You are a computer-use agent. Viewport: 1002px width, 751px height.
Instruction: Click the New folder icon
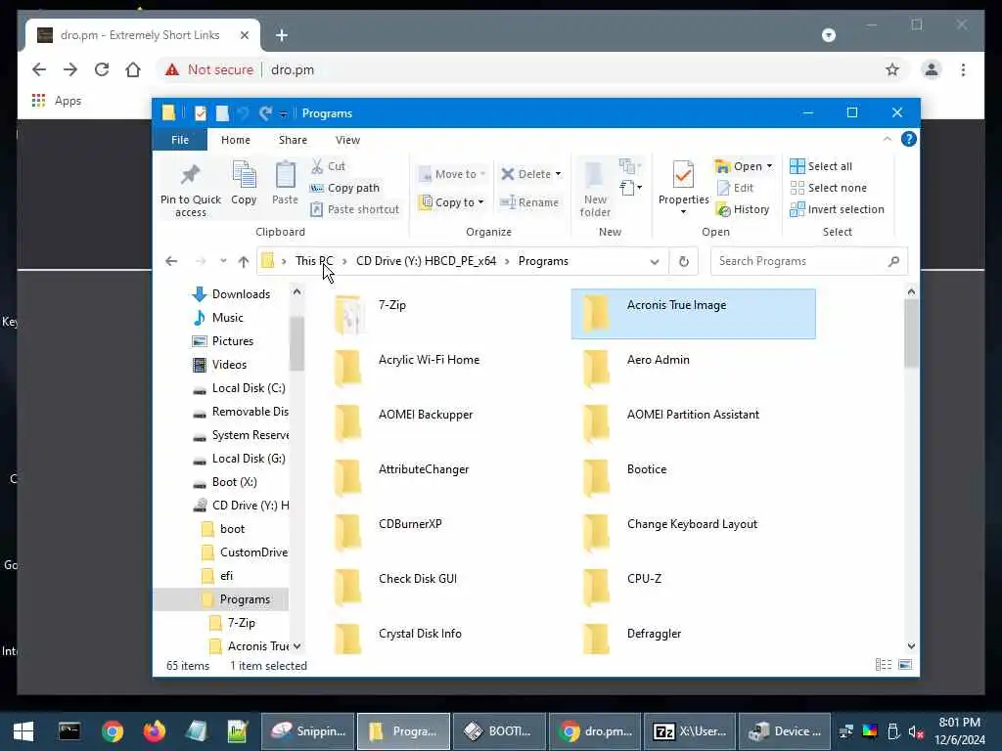point(594,174)
